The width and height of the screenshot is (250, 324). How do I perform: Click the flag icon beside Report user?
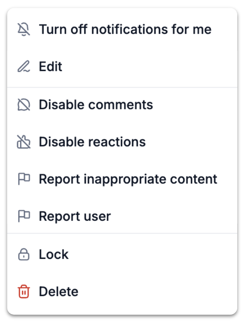click(24, 216)
